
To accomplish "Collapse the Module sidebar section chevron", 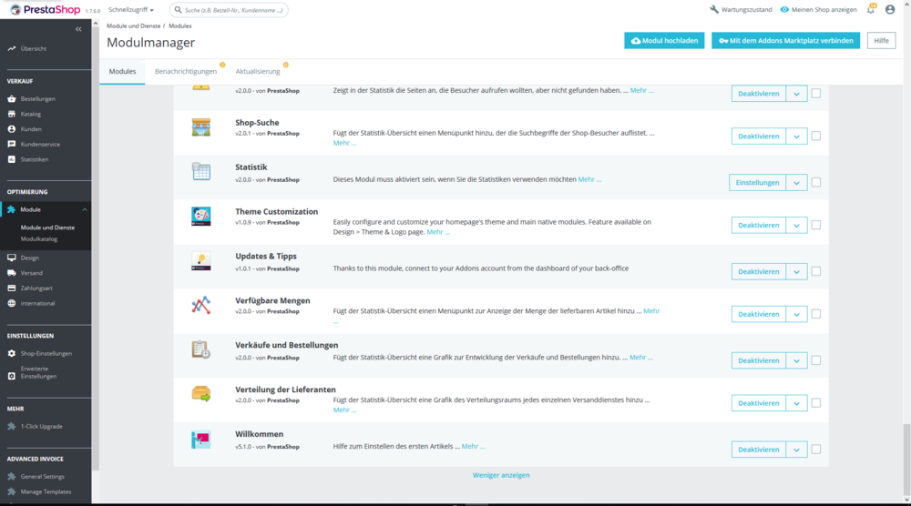I will pos(84,209).
